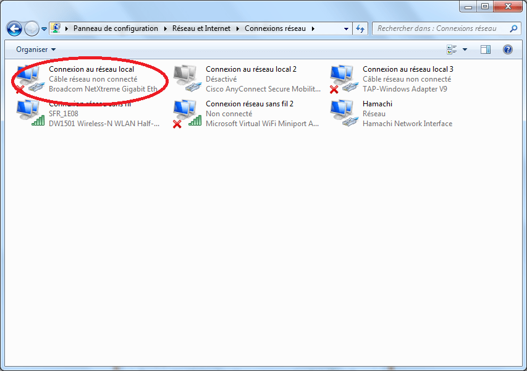The height and width of the screenshot is (371, 527).
Task: Click "Cisco AnyConnect Secure Mobilit..." text
Action: click(263, 89)
